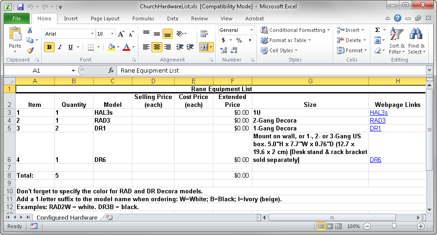Click the Decrease Indent icon

pyautogui.click(x=180, y=47)
